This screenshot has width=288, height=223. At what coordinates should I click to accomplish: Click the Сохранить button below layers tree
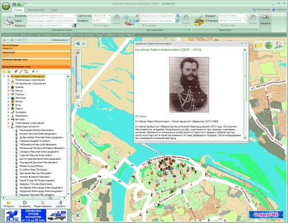pos(25,204)
